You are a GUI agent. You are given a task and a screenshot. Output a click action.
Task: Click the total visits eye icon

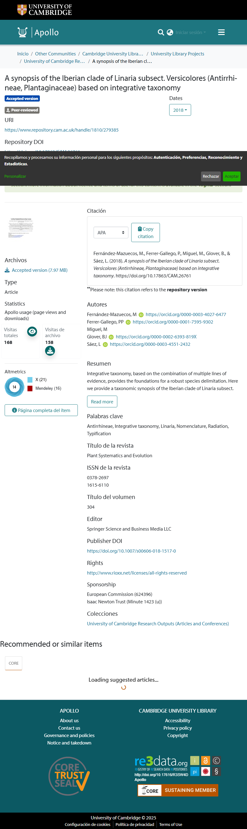32,331
